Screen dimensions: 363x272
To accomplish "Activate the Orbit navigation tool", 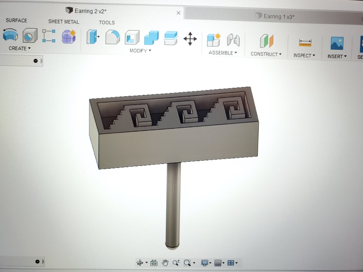I will tap(139, 263).
